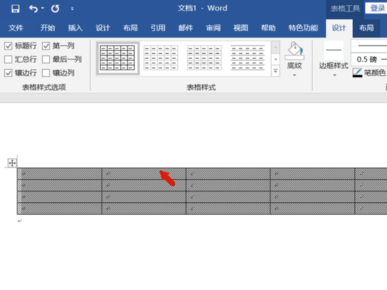Open the 底纹 shading paint bucket

(294, 50)
